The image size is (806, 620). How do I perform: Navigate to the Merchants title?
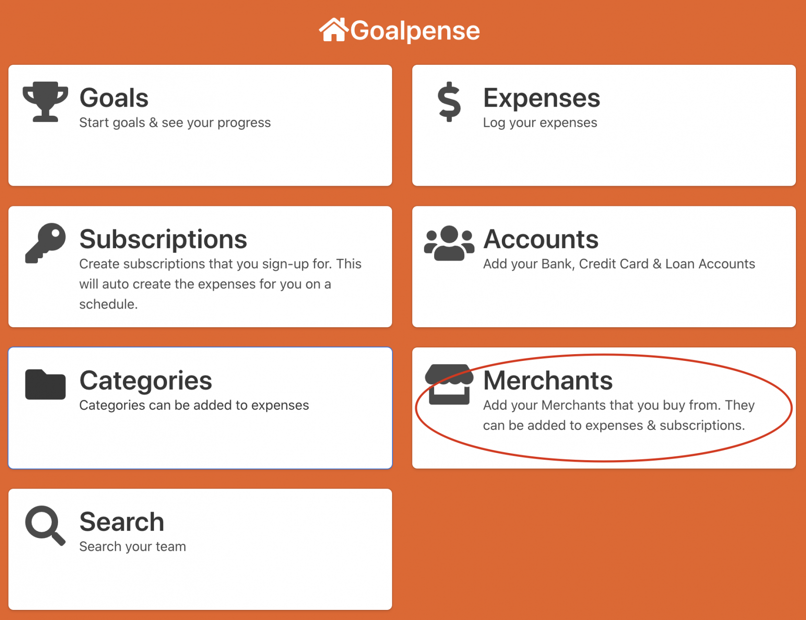548,381
